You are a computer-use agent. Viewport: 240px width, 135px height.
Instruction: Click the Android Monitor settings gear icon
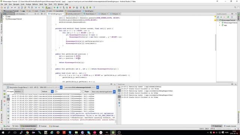coord(111,84)
